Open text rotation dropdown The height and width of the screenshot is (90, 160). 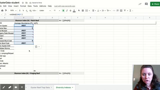[x=109, y=10]
